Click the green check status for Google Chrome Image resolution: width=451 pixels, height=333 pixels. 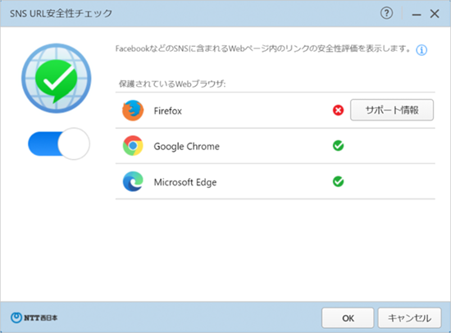(338, 146)
